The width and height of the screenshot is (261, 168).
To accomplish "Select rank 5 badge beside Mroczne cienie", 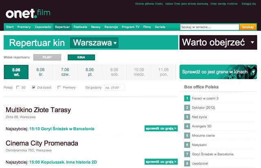I will tap(187, 135).
